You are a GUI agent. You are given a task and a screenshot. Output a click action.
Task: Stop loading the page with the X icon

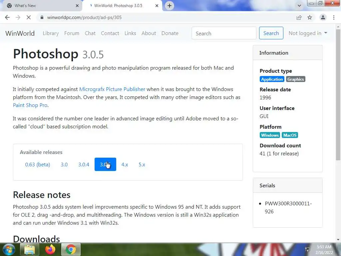point(29,17)
